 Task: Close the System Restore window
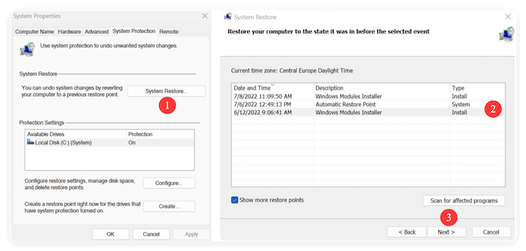[x=508, y=16]
